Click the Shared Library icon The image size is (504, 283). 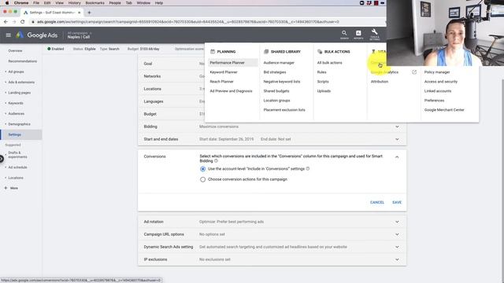point(266,51)
